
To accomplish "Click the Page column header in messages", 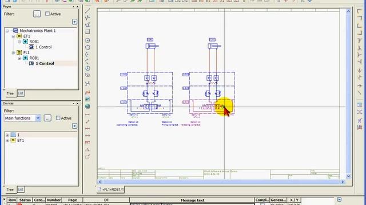I will (x=73, y=200).
